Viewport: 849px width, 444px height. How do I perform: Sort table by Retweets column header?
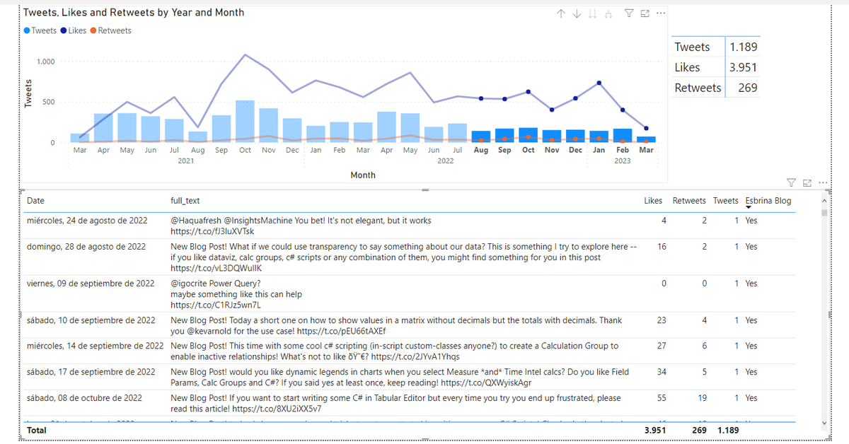689,201
